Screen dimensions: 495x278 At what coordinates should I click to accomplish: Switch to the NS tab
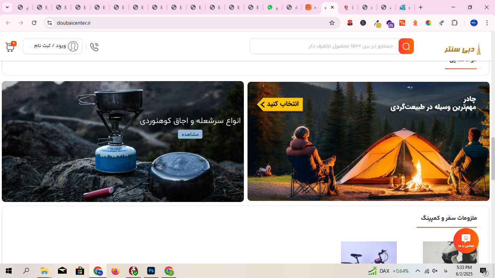click(x=405, y=7)
